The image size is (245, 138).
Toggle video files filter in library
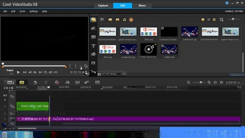[110, 20]
